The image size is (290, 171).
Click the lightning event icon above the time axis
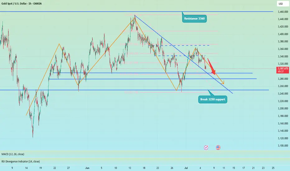[206, 147]
